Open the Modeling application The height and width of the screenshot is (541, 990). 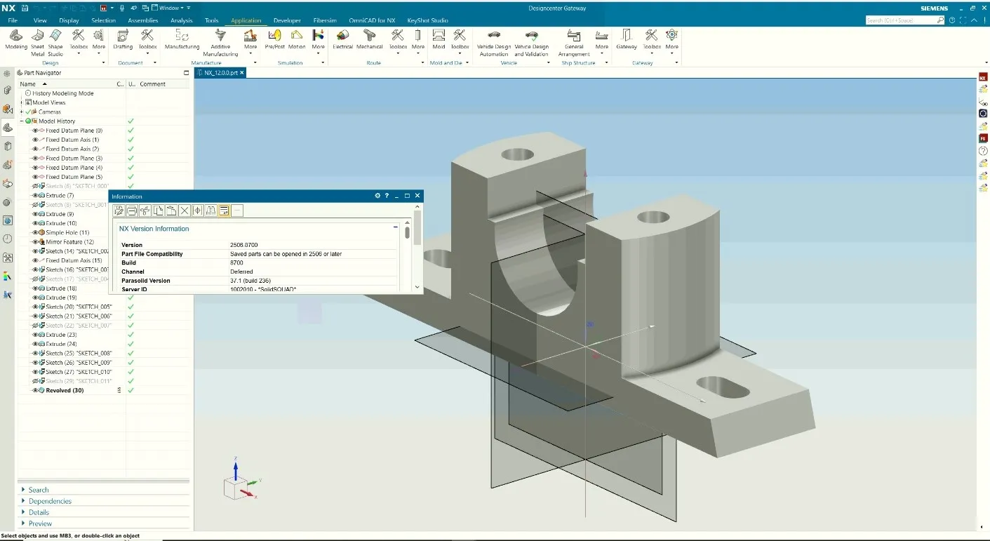coord(16,40)
